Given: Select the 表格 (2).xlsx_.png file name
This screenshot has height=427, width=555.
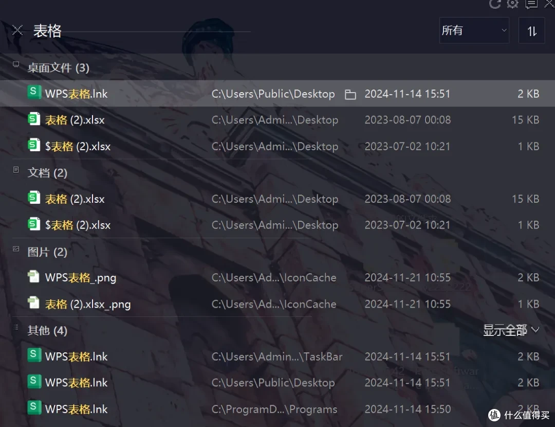Looking at the screenshot, I should point(88,305).
